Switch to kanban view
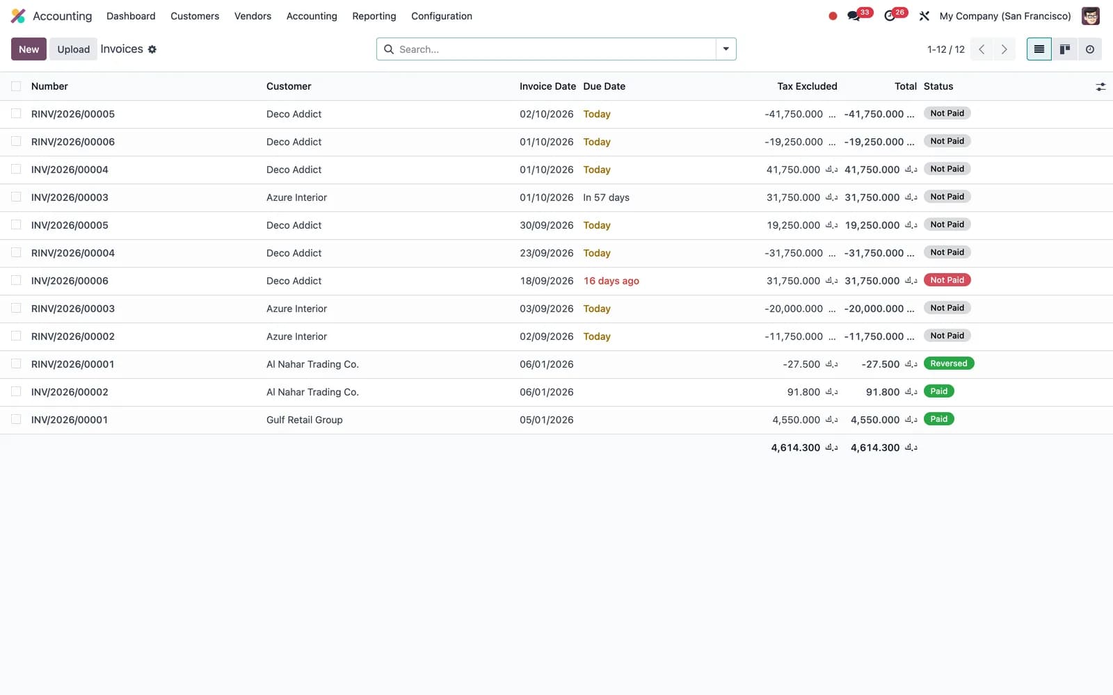The height and width of the screenshot is (695, 1113). pos(1064,49)
